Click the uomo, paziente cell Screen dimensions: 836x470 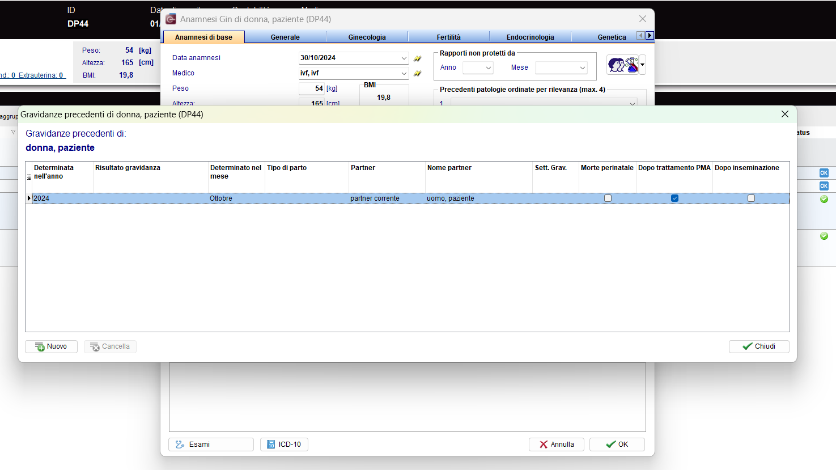pos(478,198)
